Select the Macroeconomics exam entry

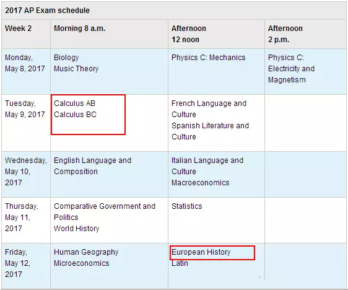coord(201,183)
